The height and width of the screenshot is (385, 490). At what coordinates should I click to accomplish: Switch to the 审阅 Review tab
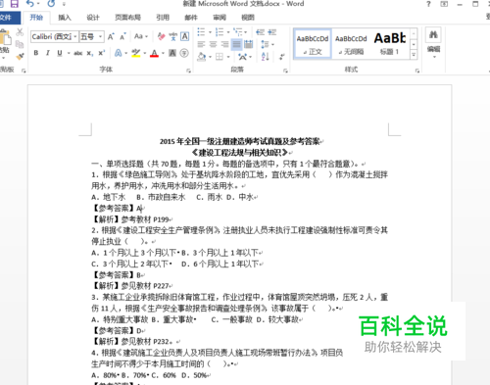tap(220, 18)
